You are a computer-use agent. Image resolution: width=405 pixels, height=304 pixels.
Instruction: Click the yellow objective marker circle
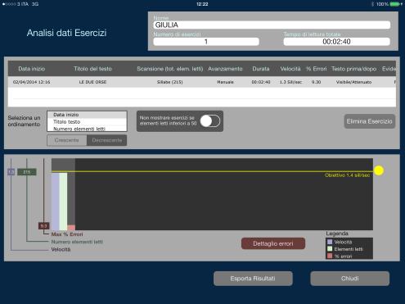[x=379, y=170]
